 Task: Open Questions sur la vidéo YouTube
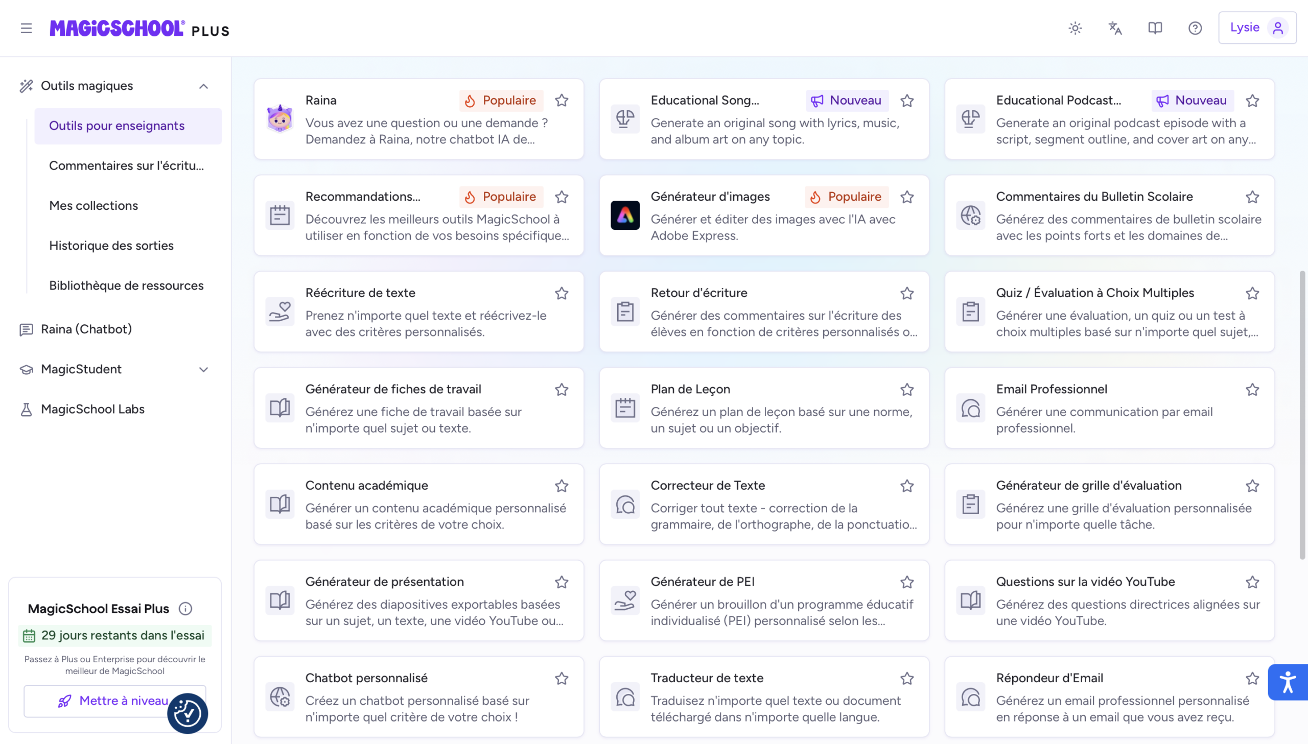click(1109, 601)
